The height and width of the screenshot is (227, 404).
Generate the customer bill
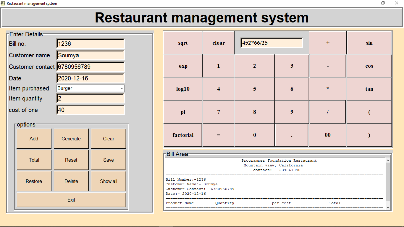(71, 138)
